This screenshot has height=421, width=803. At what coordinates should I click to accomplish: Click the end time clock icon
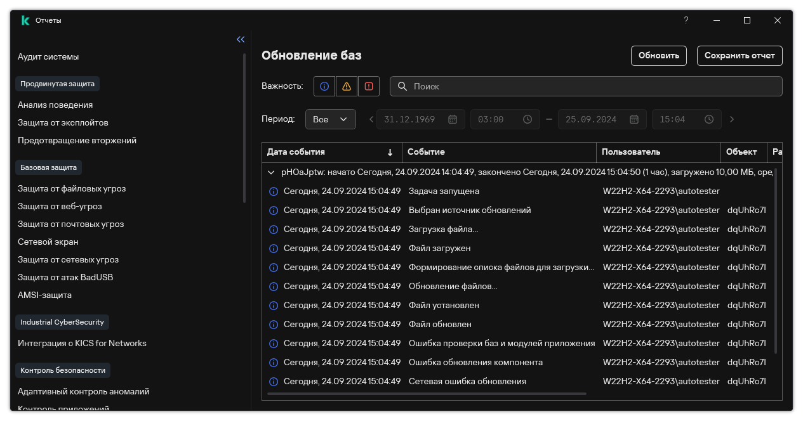click(x=709, y=119)
